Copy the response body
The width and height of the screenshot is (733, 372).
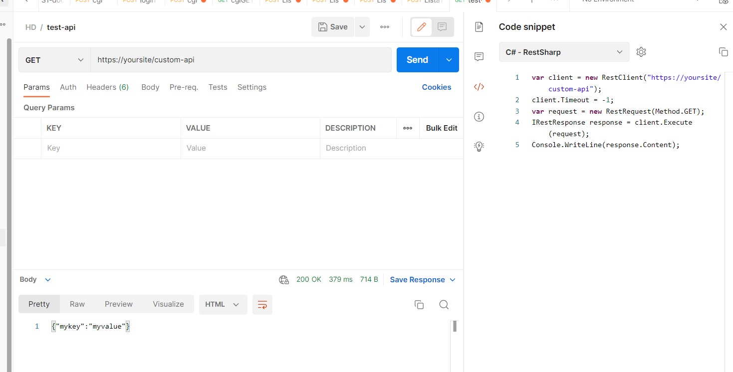click(x=419, y=305)
